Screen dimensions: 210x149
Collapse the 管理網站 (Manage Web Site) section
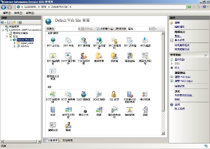coord(205,55)
